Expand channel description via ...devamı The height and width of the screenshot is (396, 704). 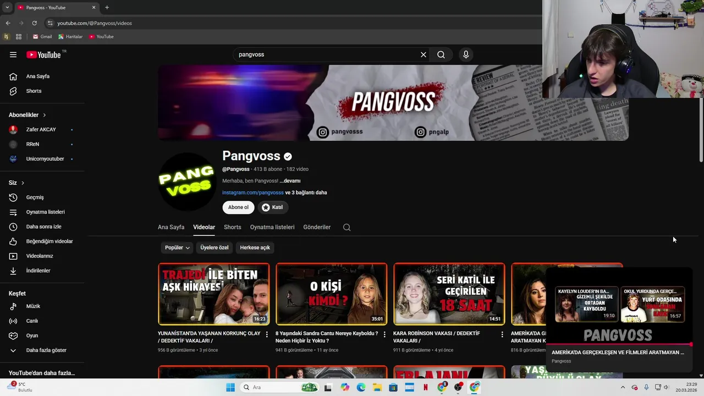click(x=290, y=181)
